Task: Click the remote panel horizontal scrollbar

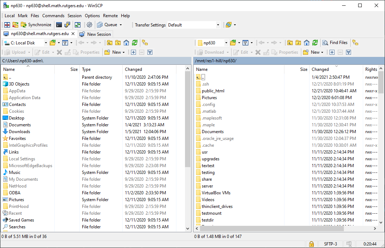Action: [272, 229]
